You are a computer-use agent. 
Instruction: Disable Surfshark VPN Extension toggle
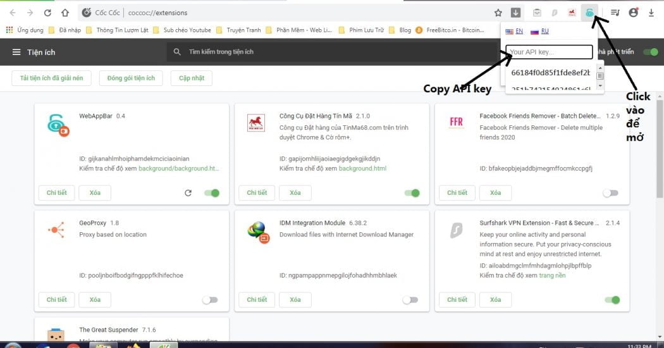[612, 300]
